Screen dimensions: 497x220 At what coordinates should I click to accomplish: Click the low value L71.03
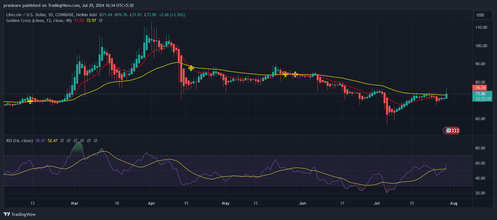click(136, 15)
